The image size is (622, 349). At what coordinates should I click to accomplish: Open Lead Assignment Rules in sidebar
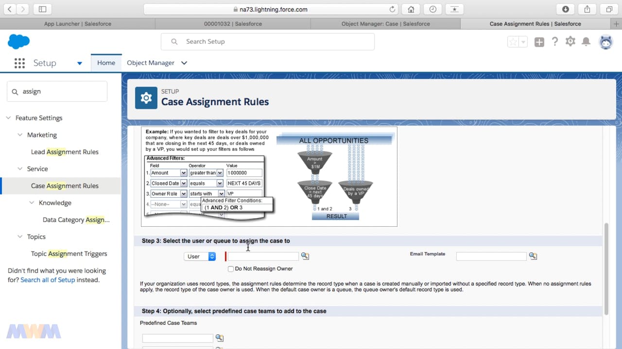[65, 152]
